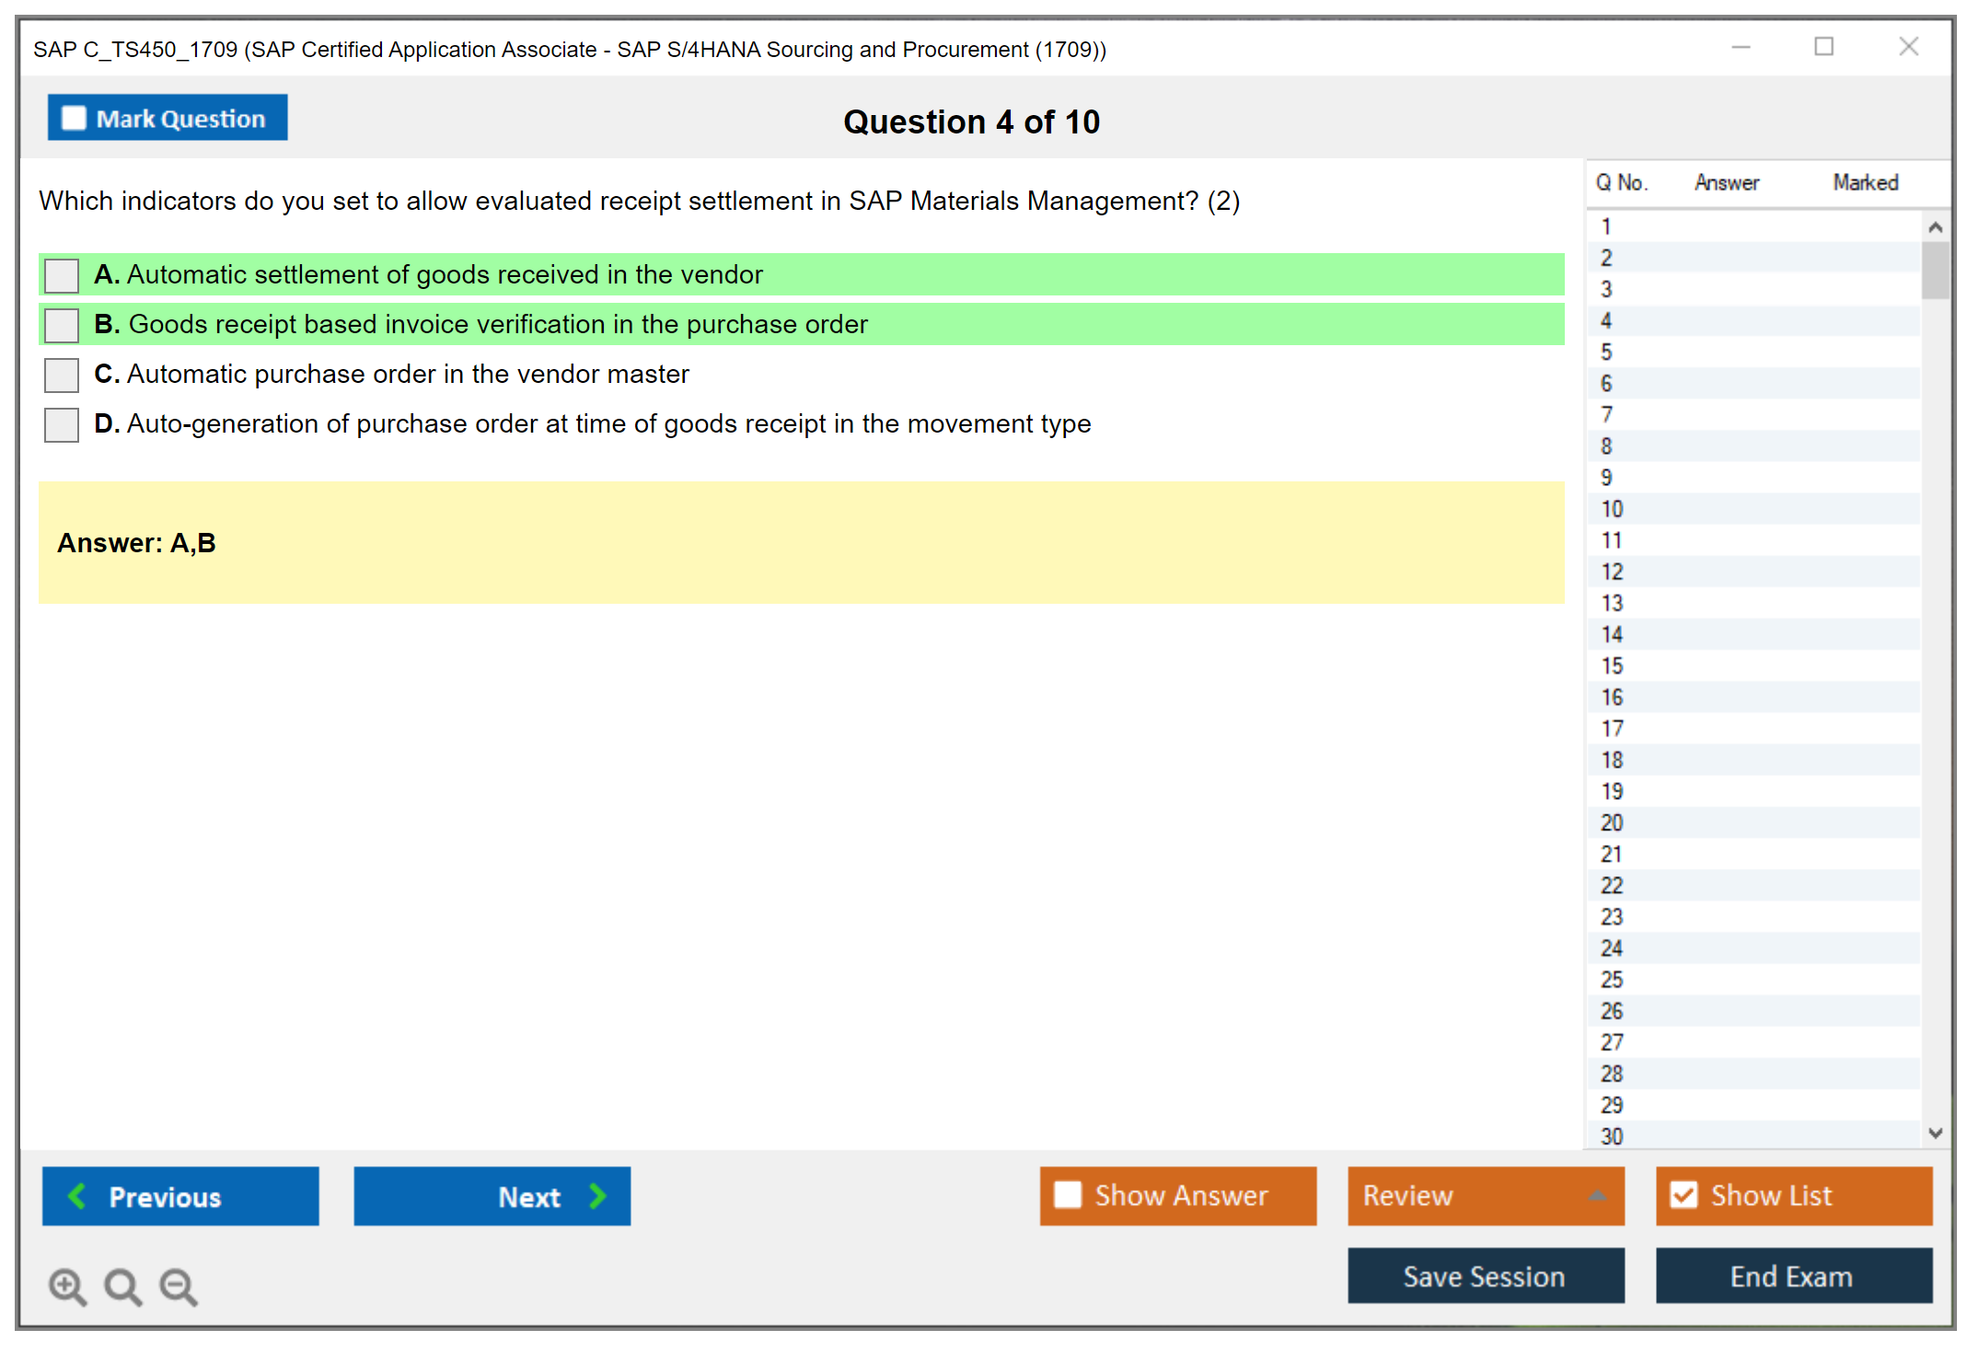Click the Previous button
This screenshot has width=1979, height=1353.
coord(180,1196)
